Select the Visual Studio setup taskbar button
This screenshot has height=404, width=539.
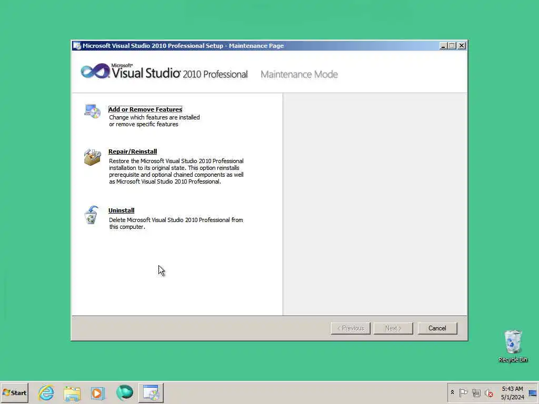pos(151,392)
